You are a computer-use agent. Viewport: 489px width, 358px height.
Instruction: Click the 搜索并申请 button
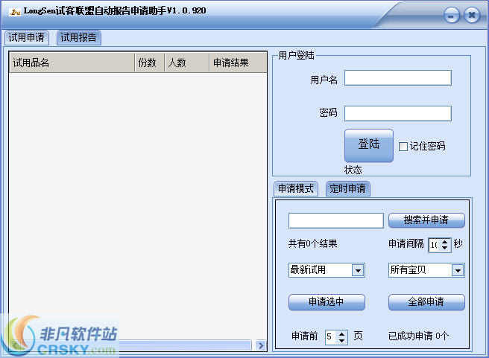pyautogui.click(x=426, y=220)
